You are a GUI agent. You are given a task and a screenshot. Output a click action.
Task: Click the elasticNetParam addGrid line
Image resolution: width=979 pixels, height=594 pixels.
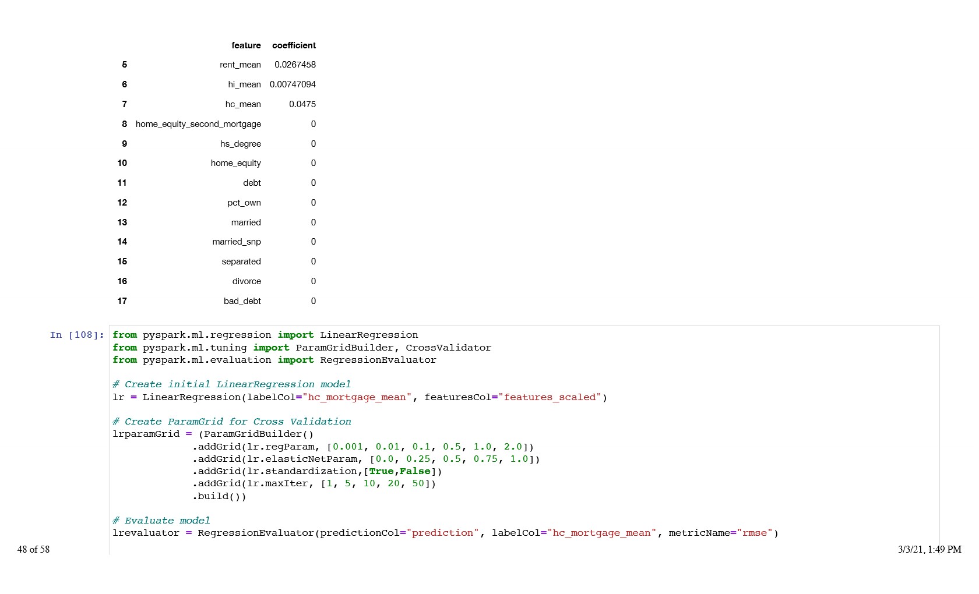tap(365, 459)
